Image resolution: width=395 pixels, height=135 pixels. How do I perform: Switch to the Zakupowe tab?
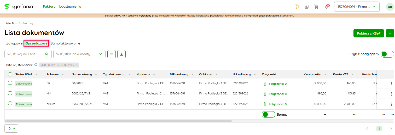pyautogui.click(x=14, y=43)
